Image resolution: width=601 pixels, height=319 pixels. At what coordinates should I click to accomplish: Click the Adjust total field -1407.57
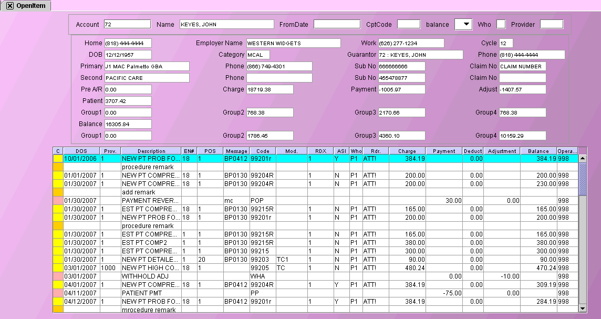522,89
